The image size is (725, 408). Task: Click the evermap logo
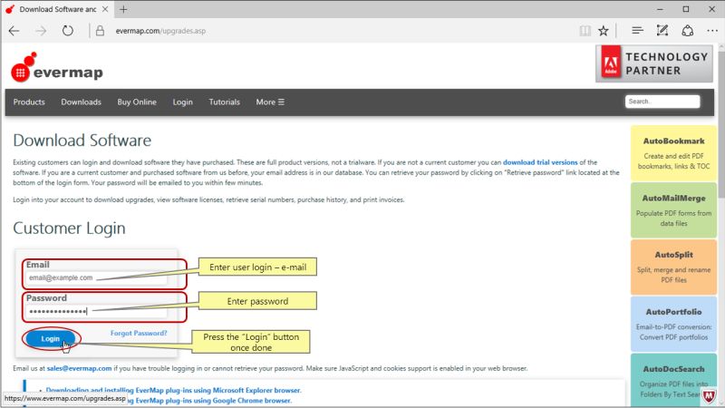point(57,67)
